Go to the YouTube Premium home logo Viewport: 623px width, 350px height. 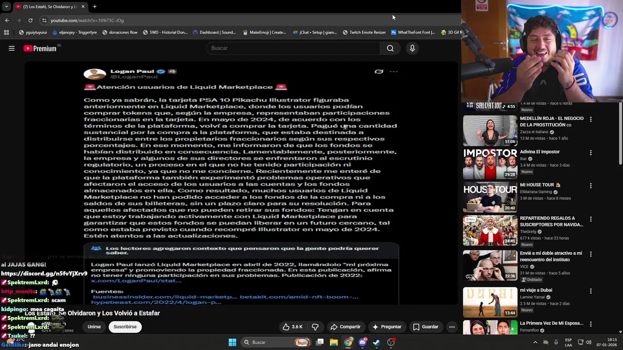click(40, 48)
